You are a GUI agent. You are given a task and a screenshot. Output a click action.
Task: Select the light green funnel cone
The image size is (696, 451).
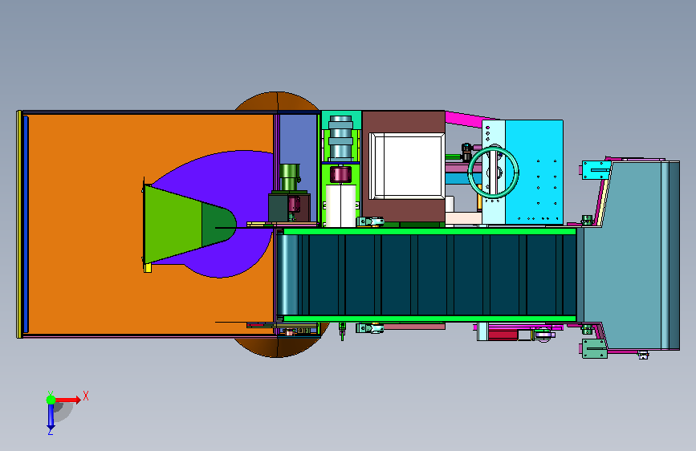click(x=173, y=224)
